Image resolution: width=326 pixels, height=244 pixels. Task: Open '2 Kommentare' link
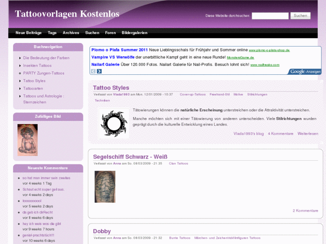(305, 210)
